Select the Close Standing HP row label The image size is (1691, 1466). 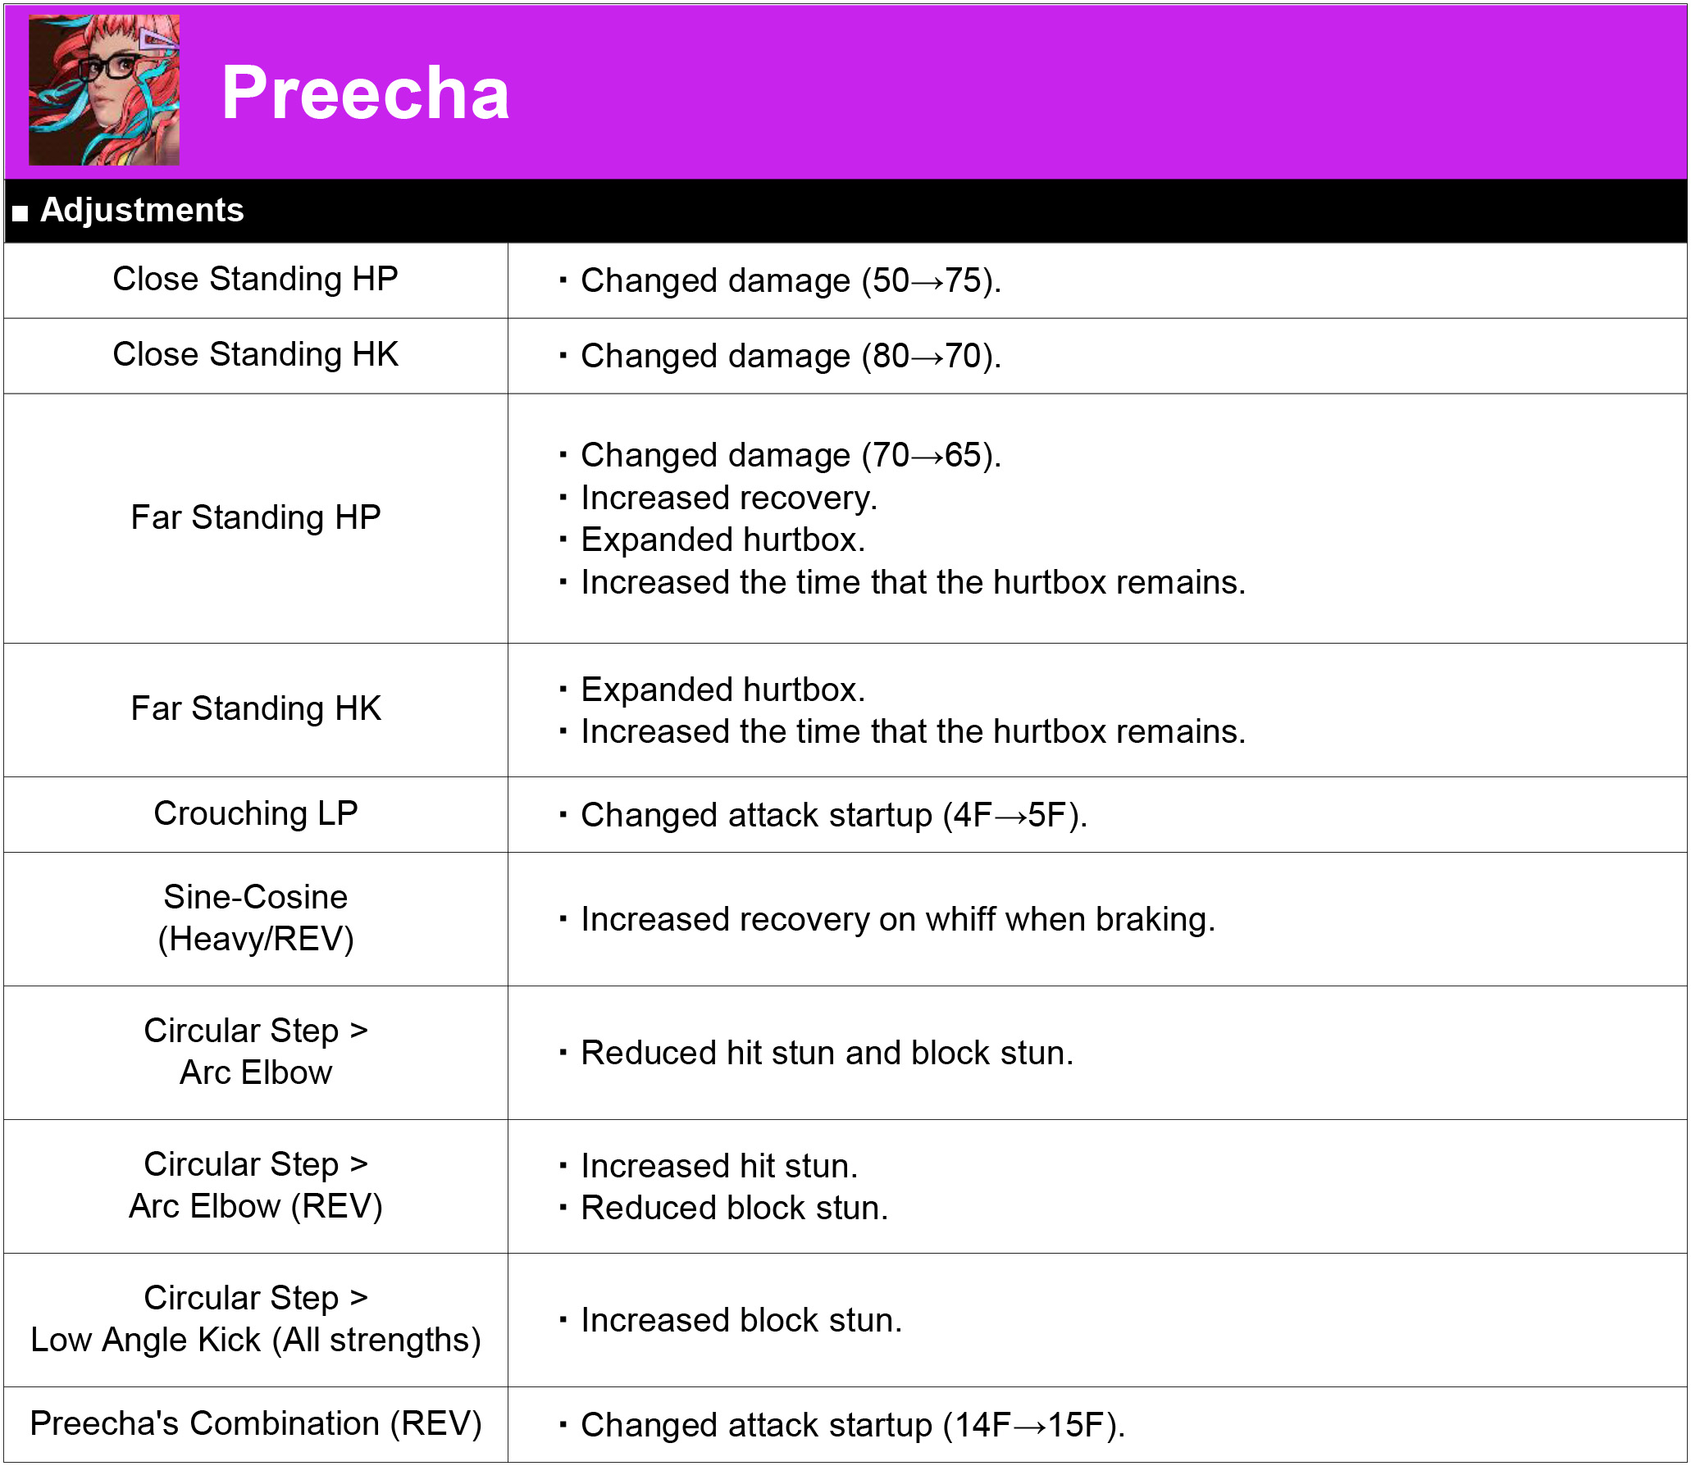click(x=256, y=280)
